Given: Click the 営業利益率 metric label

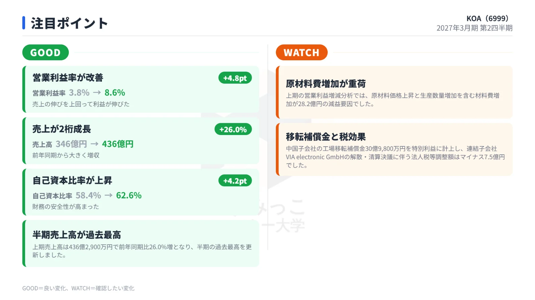Looking at the screenshot, I should coord(49,93).
